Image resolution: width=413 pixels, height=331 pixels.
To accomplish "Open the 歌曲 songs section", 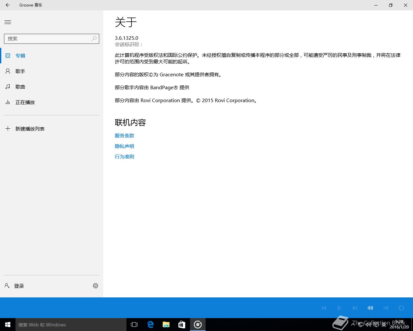I will click(x=52, y=87).
